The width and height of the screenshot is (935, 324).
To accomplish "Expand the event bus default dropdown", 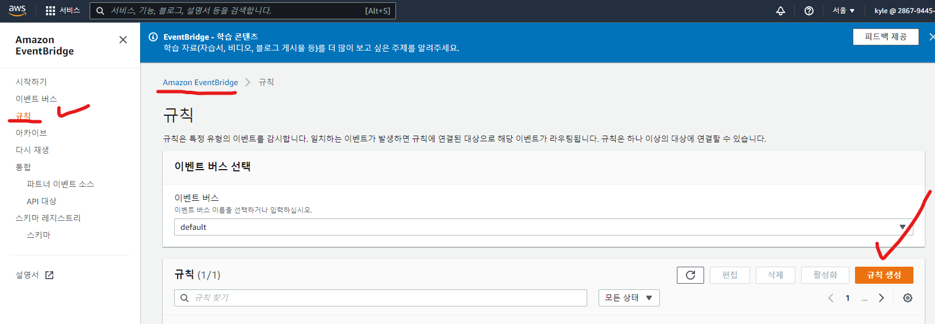I will tap(544, 227).
